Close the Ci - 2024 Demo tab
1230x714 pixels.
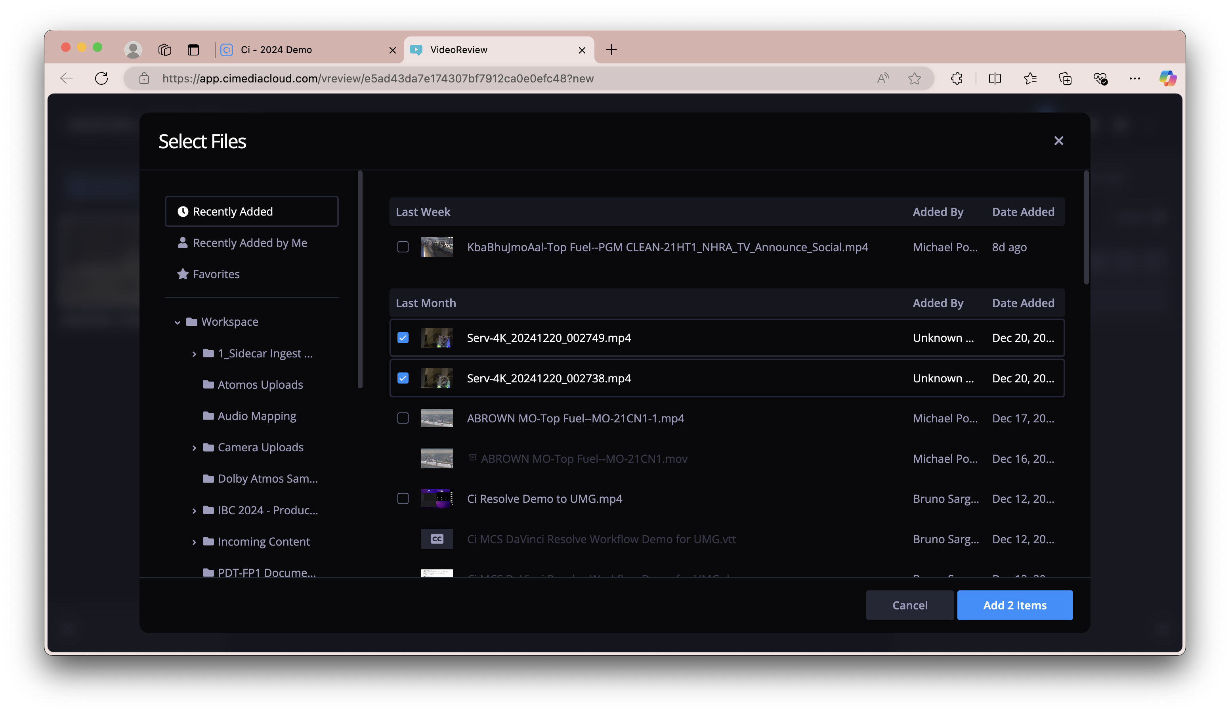pos(392,50)
